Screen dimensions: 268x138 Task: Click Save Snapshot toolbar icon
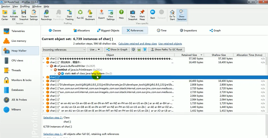point(24,15)
